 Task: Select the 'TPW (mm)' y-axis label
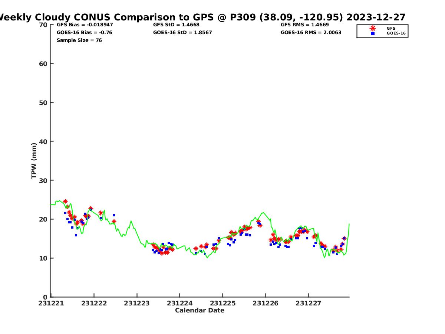tap(34, 161)
